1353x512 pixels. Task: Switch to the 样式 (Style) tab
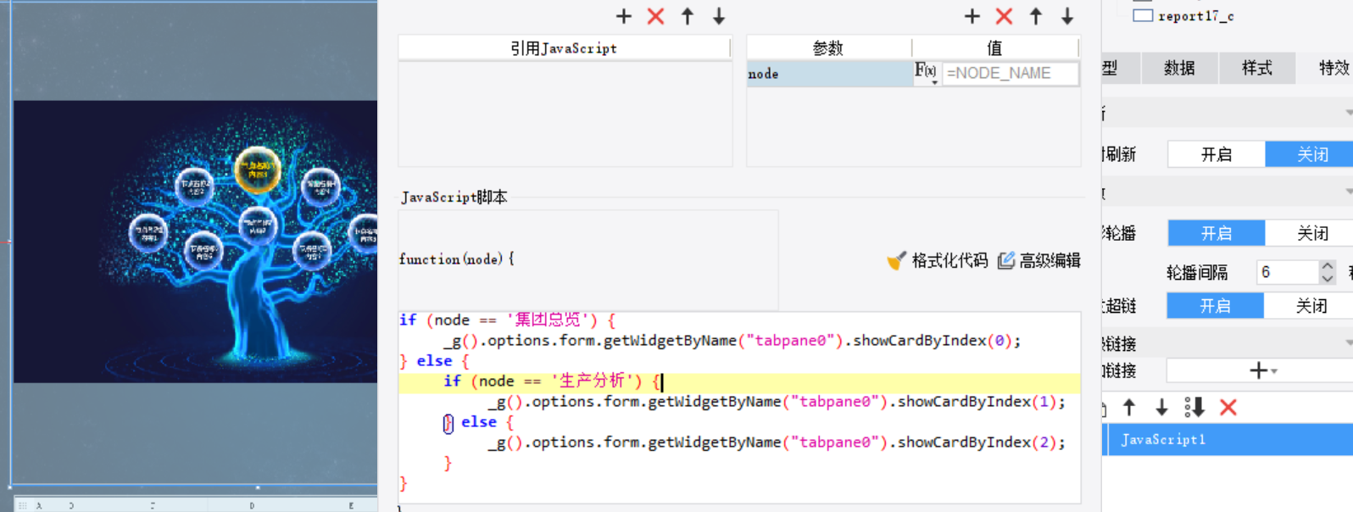pos(1256,68)
